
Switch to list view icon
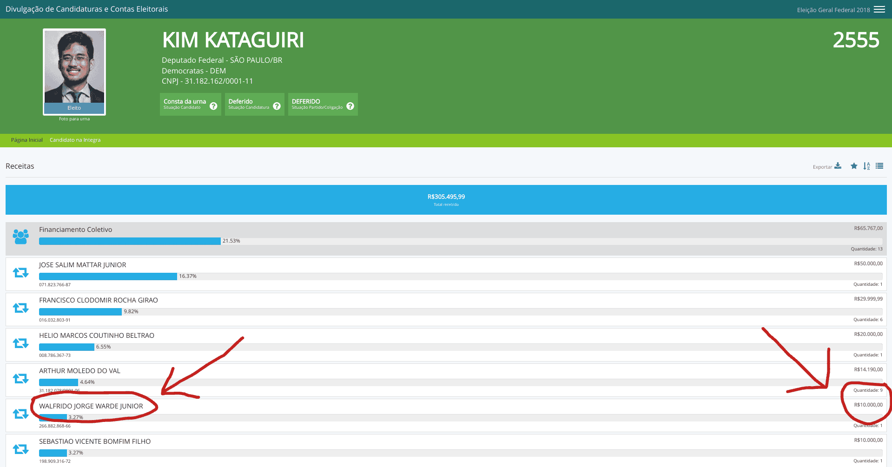pyautogui.click(x=879, y=166)
